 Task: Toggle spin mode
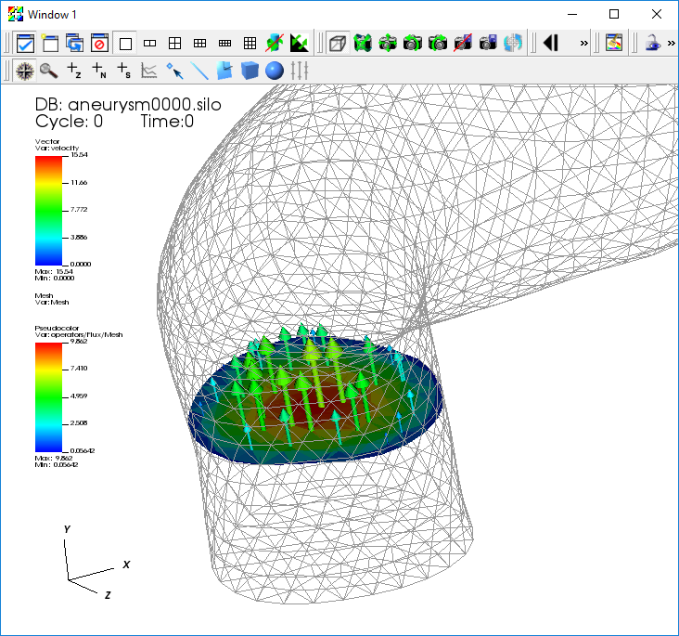(x=275, y=44)
